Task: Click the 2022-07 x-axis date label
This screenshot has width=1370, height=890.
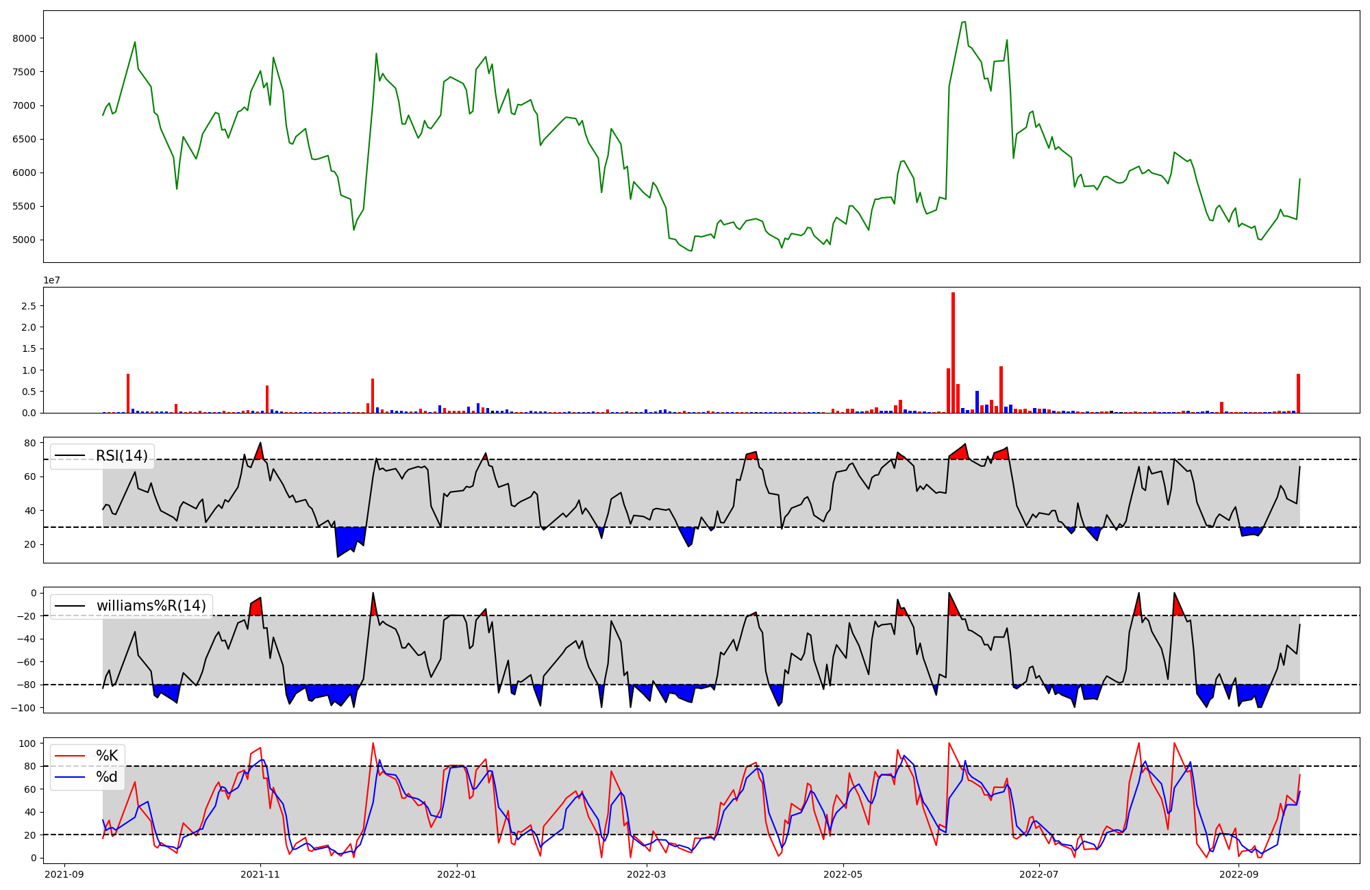Action: click(1039, 874)
